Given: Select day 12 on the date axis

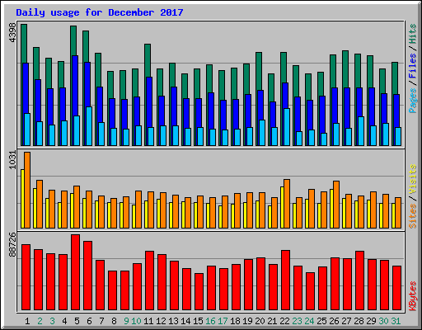Looking at the screenshot, I should (x=161, y=321).
